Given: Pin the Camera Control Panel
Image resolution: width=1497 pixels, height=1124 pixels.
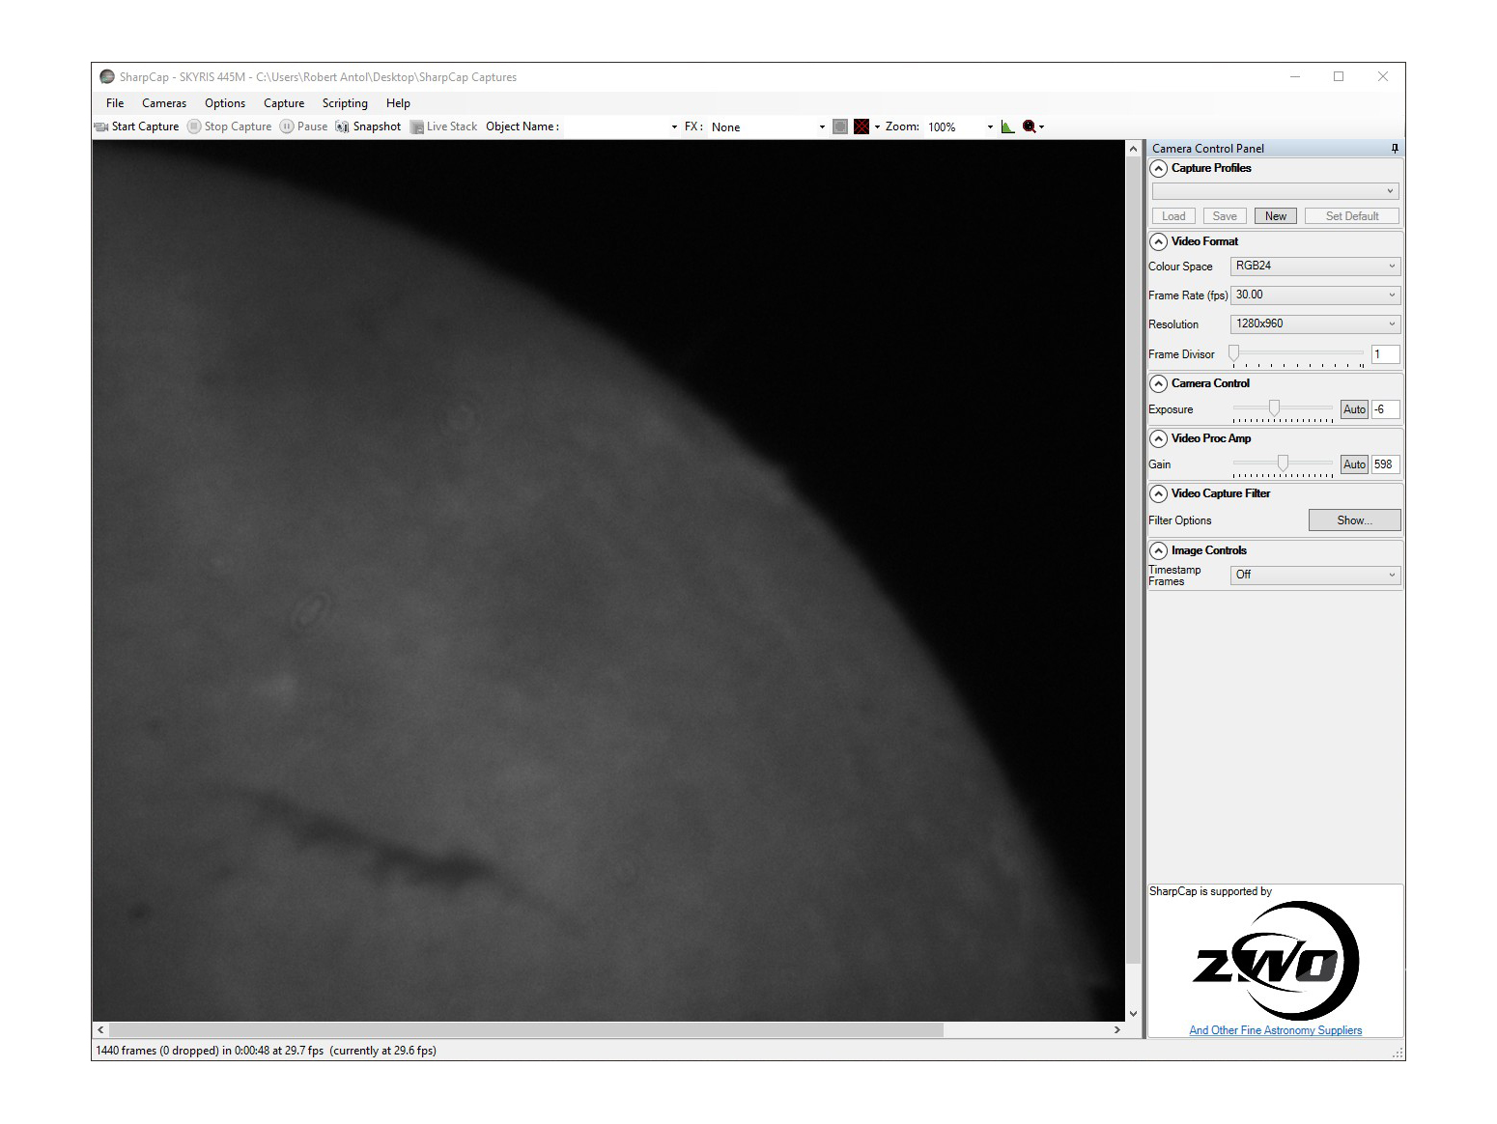Looking at the screenshot, I should coord(1395,148).
